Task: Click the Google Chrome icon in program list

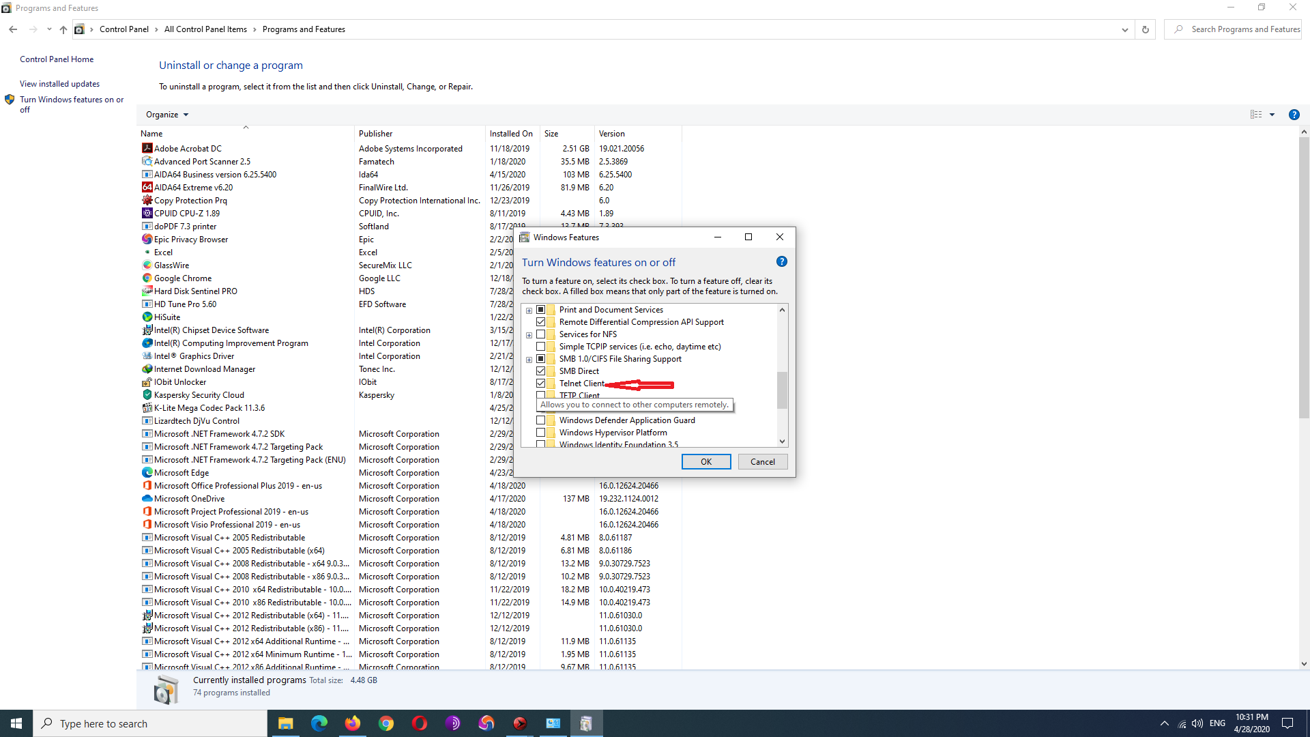Action: pos(147,278)
